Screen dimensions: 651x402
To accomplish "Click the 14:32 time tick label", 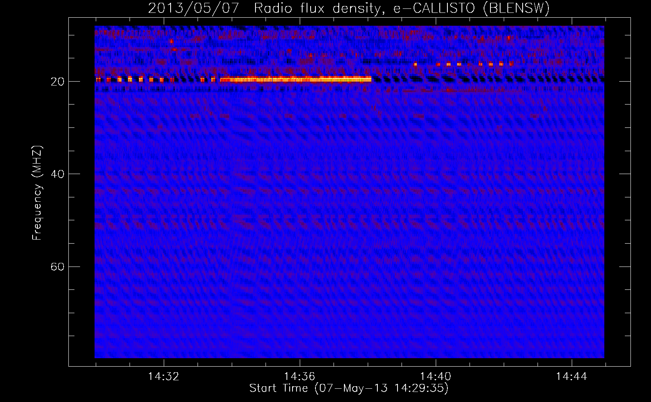I will (x=163, y=377).
